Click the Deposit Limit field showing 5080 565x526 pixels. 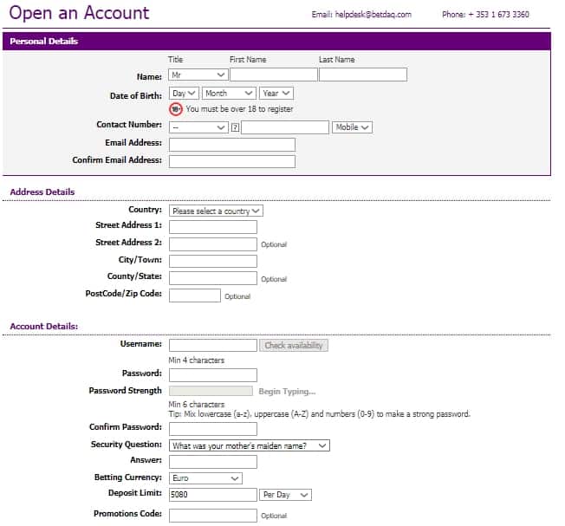(x=213, y=495)
